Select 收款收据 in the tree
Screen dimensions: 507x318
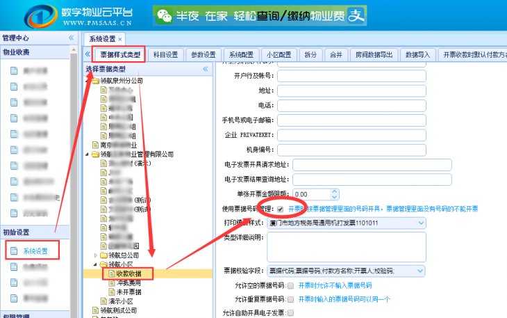pyautogui.click(x=131, y=273)
